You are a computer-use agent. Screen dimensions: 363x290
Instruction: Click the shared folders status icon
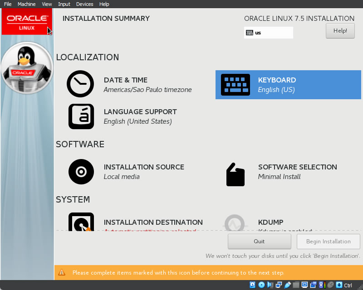296,285
